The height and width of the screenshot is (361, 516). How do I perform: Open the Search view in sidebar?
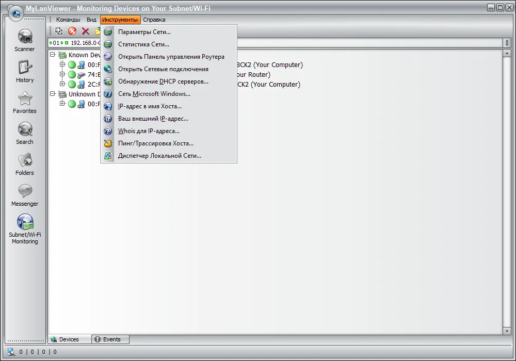click(25, 133)
